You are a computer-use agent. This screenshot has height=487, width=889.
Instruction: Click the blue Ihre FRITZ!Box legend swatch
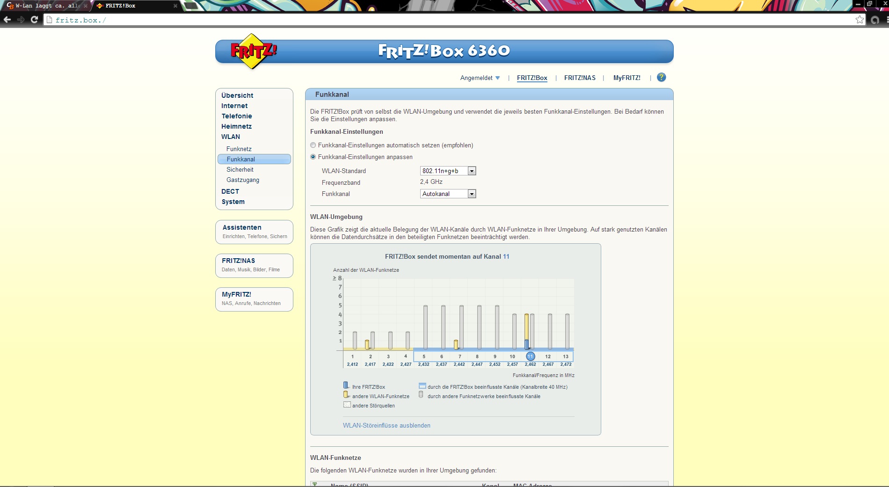pyautogui.click(x=346, y=385)
